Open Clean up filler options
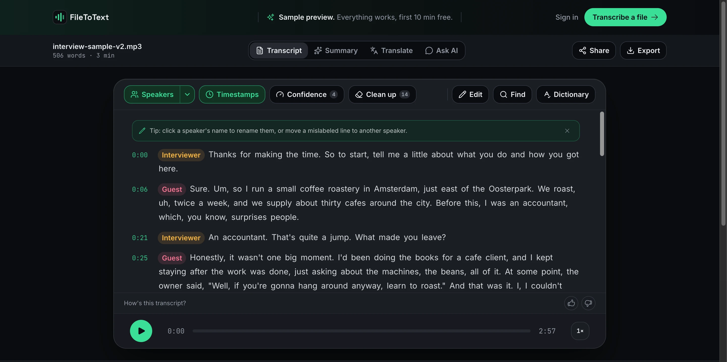 pyautogui.click(x=382, y=94)
